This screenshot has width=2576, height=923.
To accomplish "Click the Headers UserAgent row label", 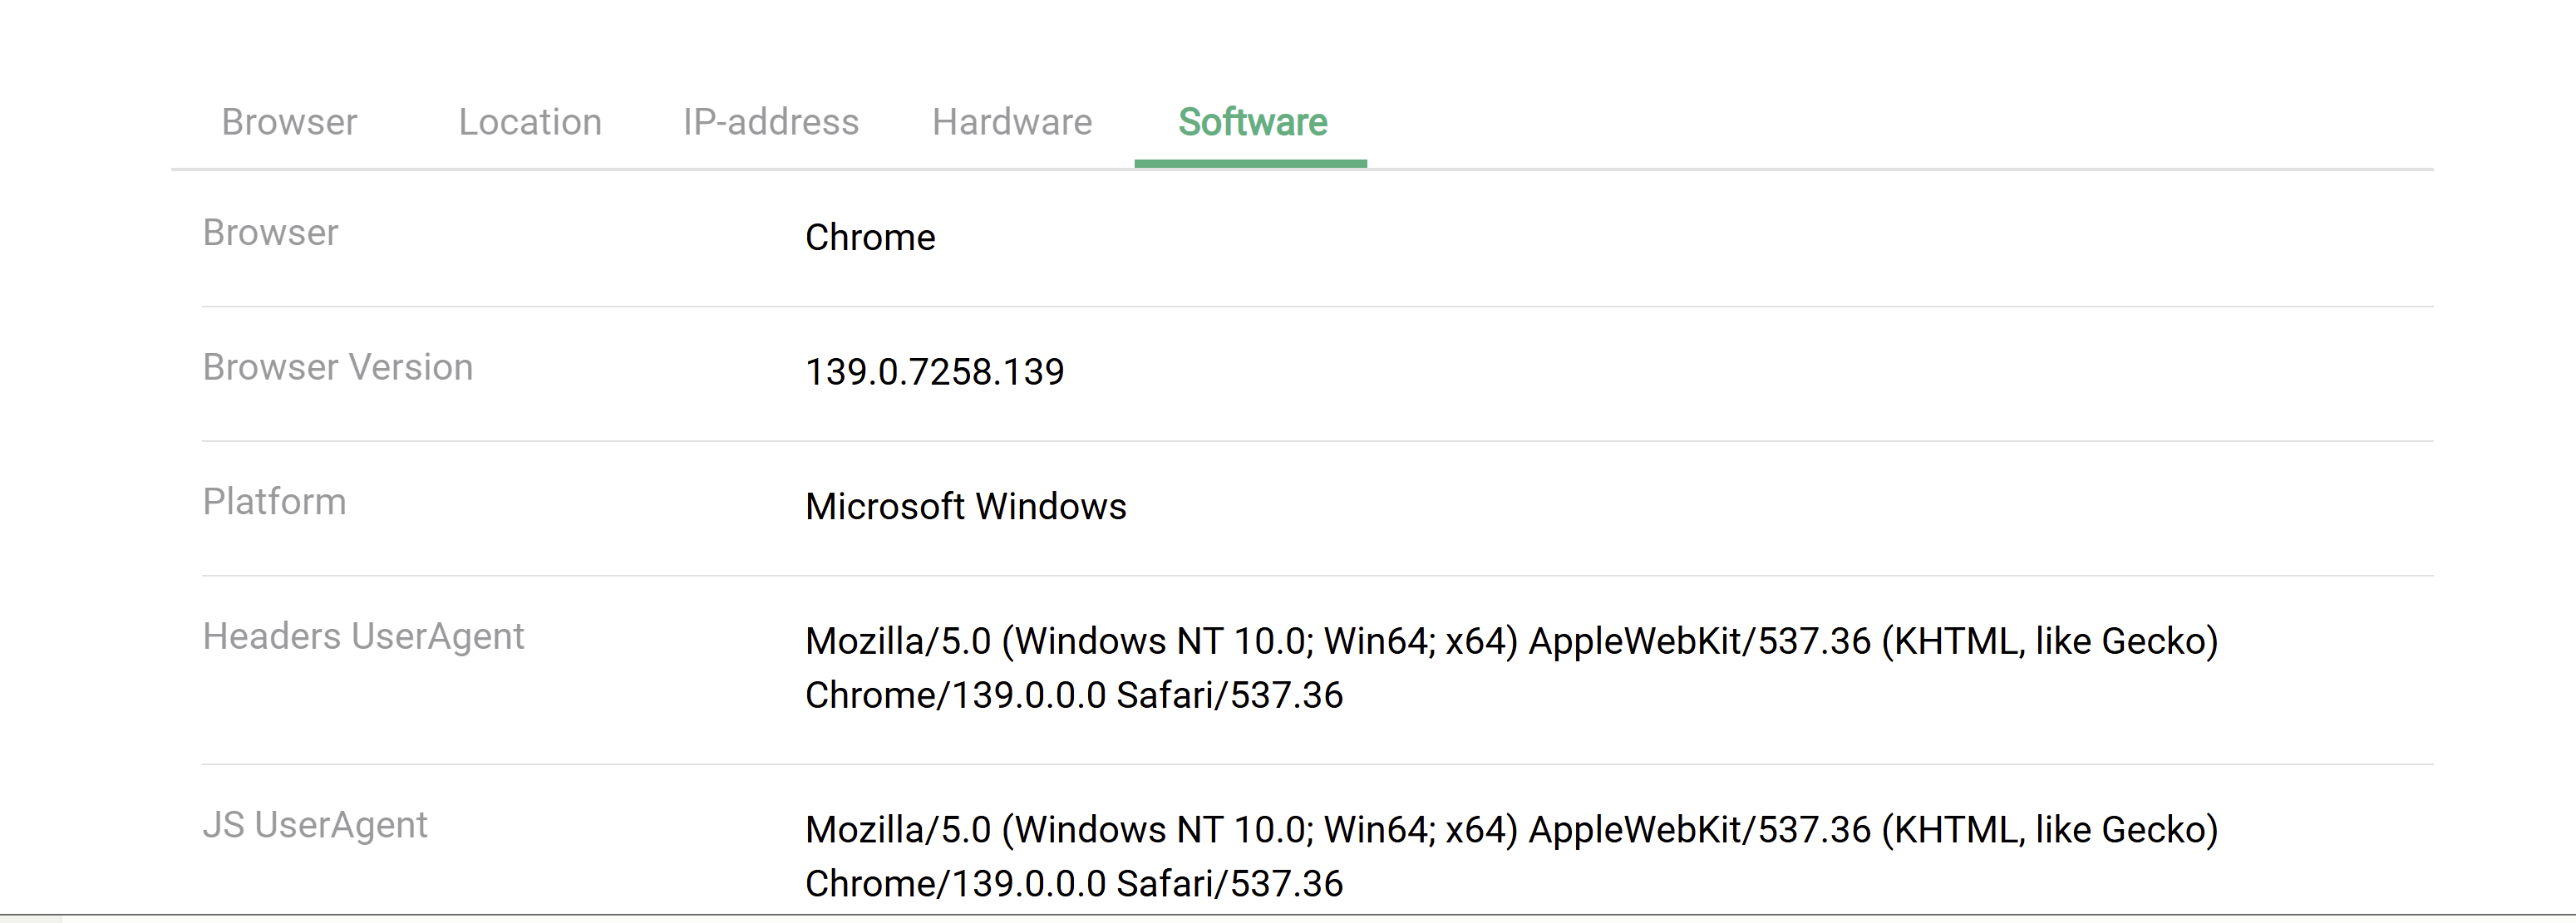I will tap(363, 636).
